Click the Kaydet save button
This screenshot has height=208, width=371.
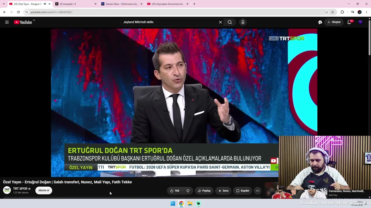coord(243,191)
